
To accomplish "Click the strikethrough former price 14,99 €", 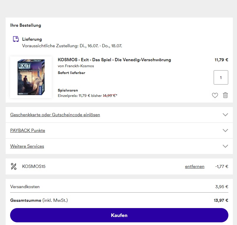I will pyautogui.click(x=109, y=96).
